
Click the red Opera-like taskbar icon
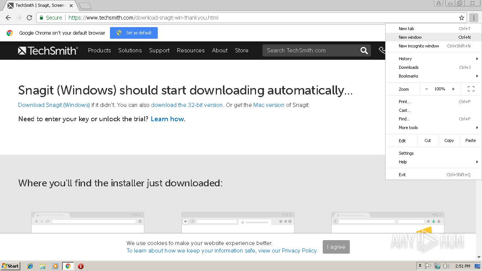click(x=81, y=266)
